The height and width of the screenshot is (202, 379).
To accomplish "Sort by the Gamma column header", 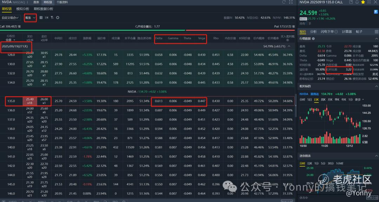I will pyautogui.click(x=173, y=38).
